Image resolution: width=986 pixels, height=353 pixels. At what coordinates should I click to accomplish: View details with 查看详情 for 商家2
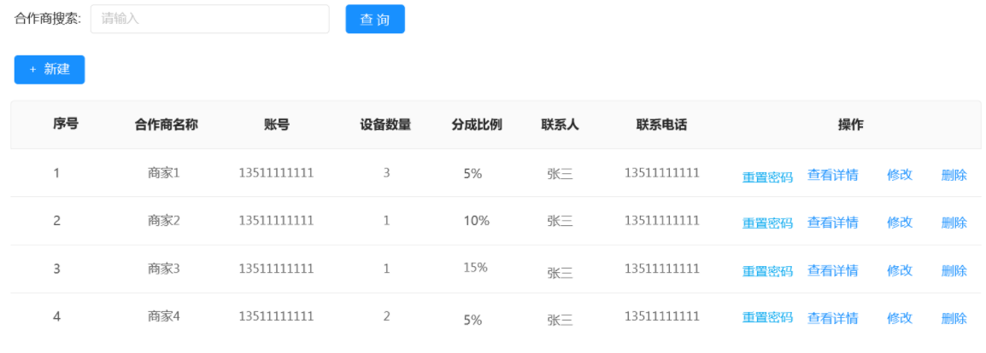click(832, 222)
